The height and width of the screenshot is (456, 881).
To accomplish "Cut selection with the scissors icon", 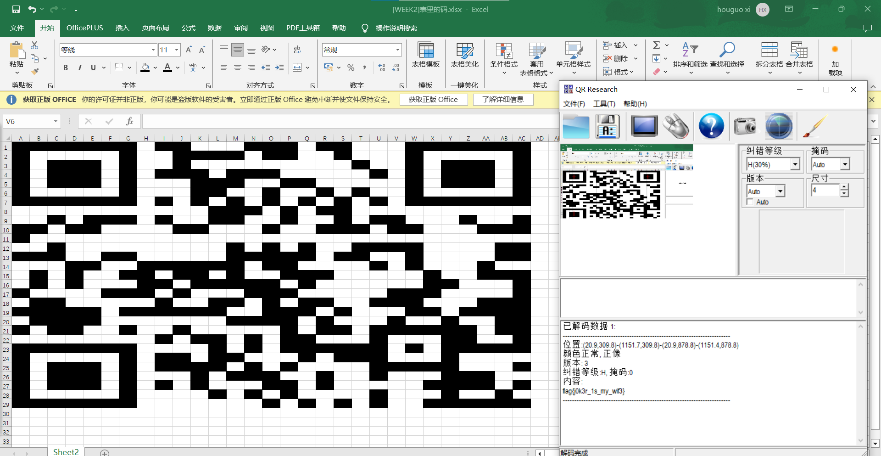I will point(34,45).
